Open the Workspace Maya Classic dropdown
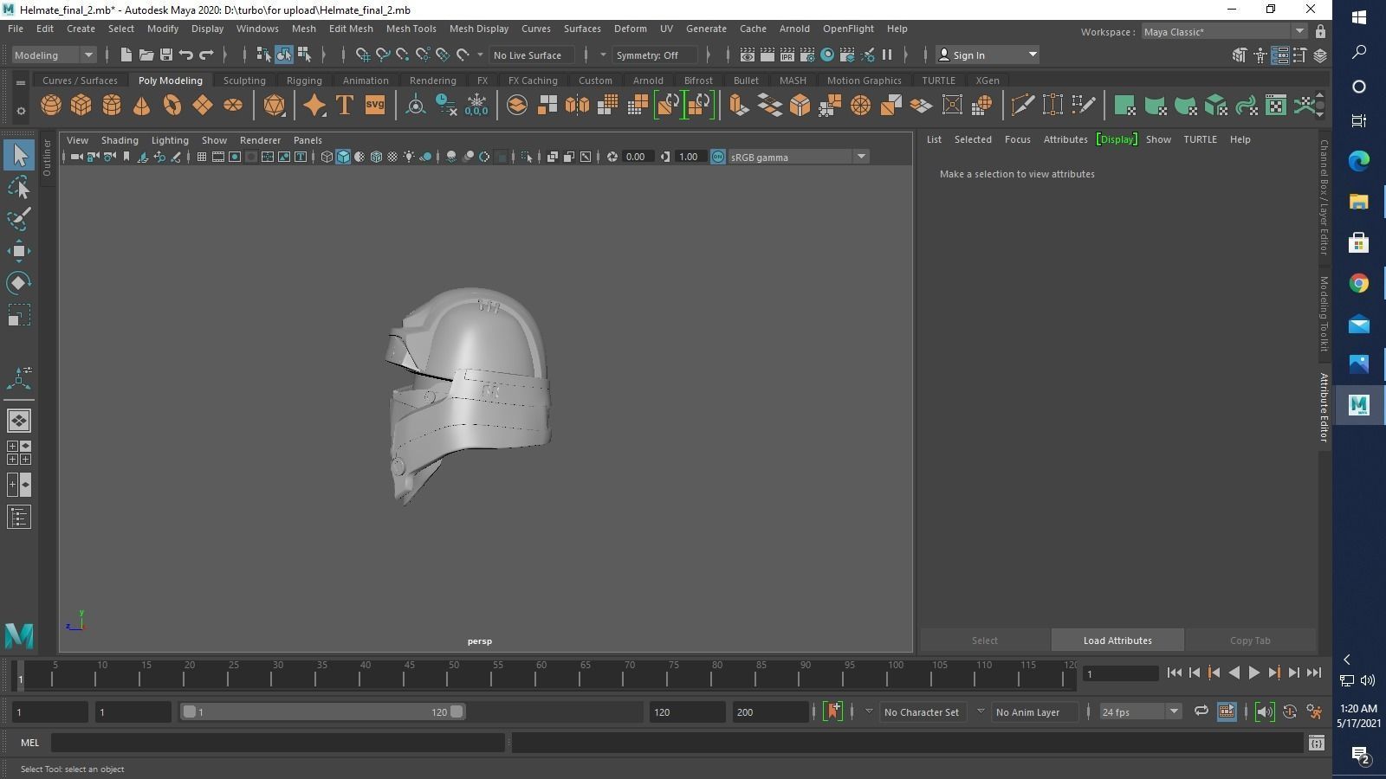Image resolution: width=1386 pixels, height=779 pixels. pyautogui.click(x=1224, y=32)
